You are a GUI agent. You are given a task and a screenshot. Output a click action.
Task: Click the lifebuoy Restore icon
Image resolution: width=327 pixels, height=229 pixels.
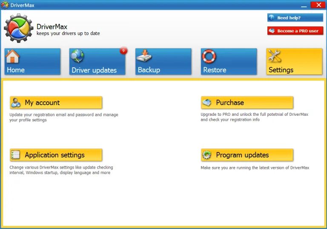209,56
